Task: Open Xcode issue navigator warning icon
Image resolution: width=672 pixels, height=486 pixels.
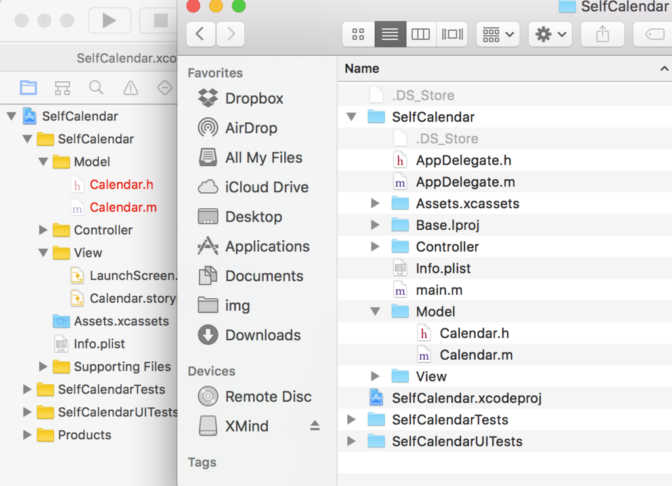Action: 131,88
